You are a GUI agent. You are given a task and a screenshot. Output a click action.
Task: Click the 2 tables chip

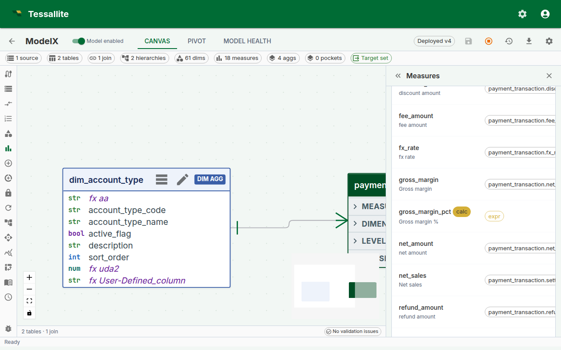click(64, 58)
